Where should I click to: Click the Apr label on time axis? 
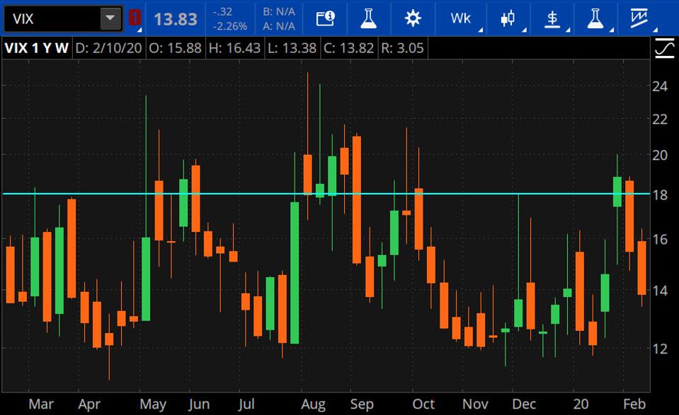coord(89,404)
